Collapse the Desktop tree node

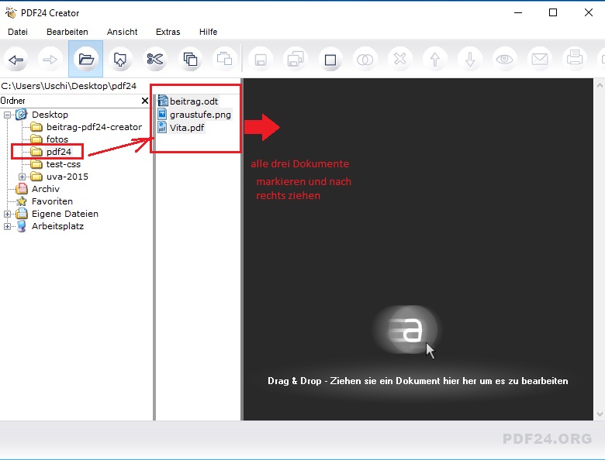click(7, 115)
